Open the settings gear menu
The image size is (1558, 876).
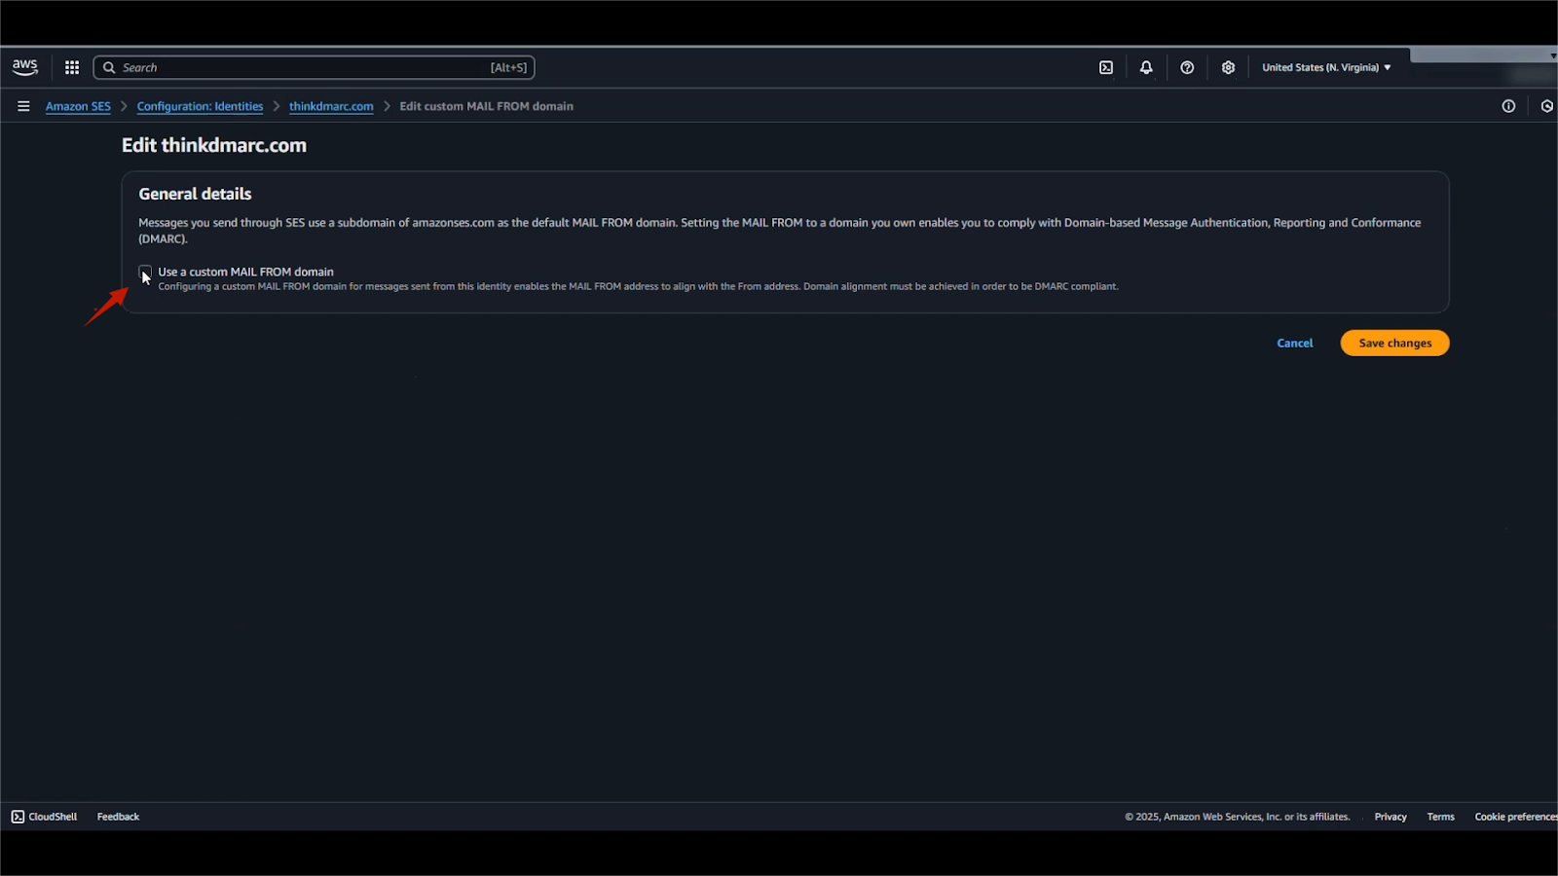1228,67
